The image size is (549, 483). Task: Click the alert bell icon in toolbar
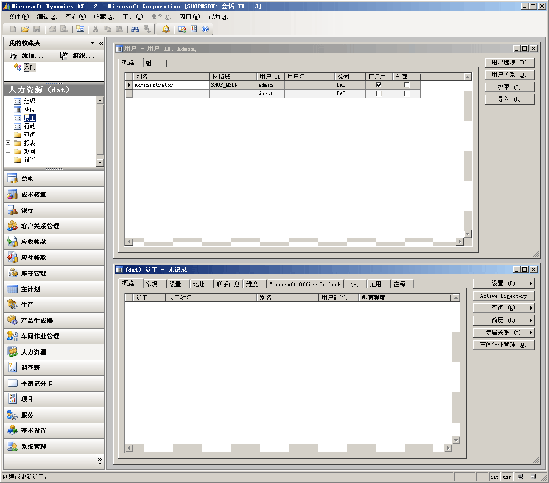click(166, 29)
